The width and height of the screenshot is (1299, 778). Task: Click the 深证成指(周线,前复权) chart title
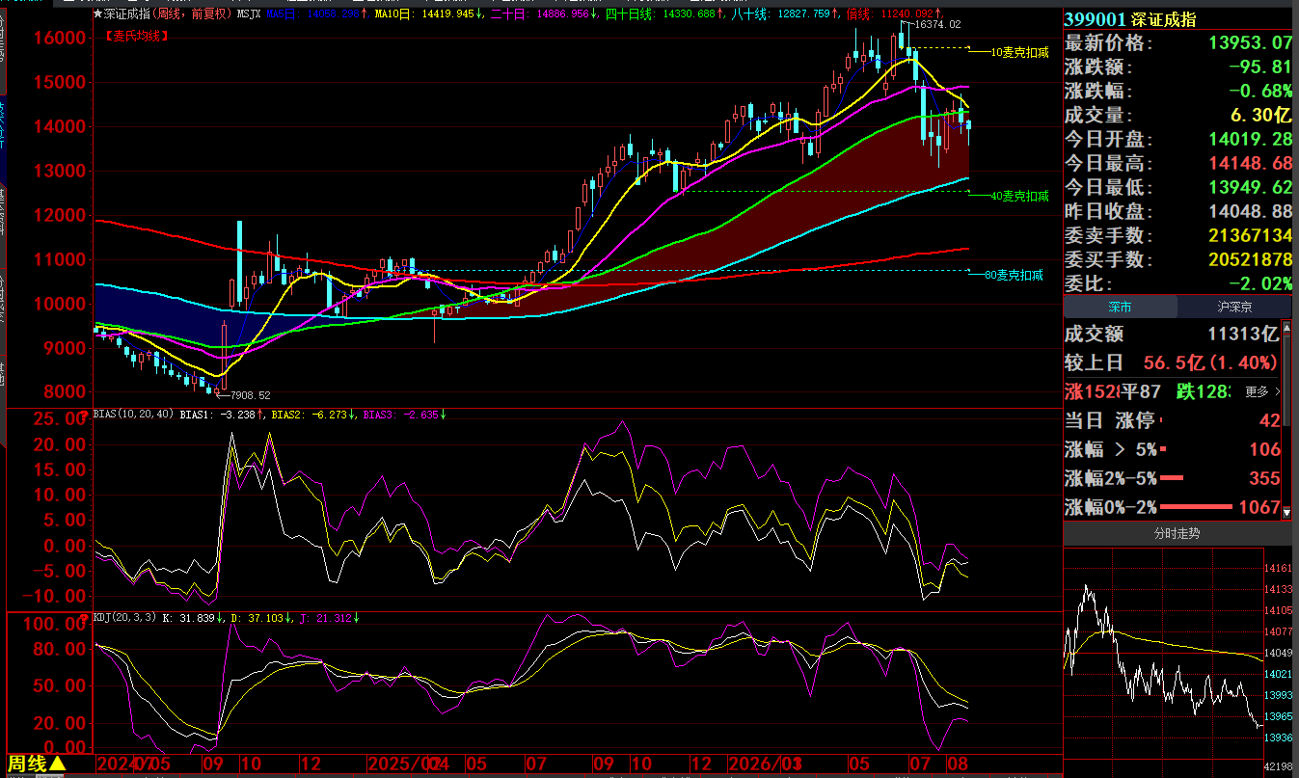[x=162, y=13]
